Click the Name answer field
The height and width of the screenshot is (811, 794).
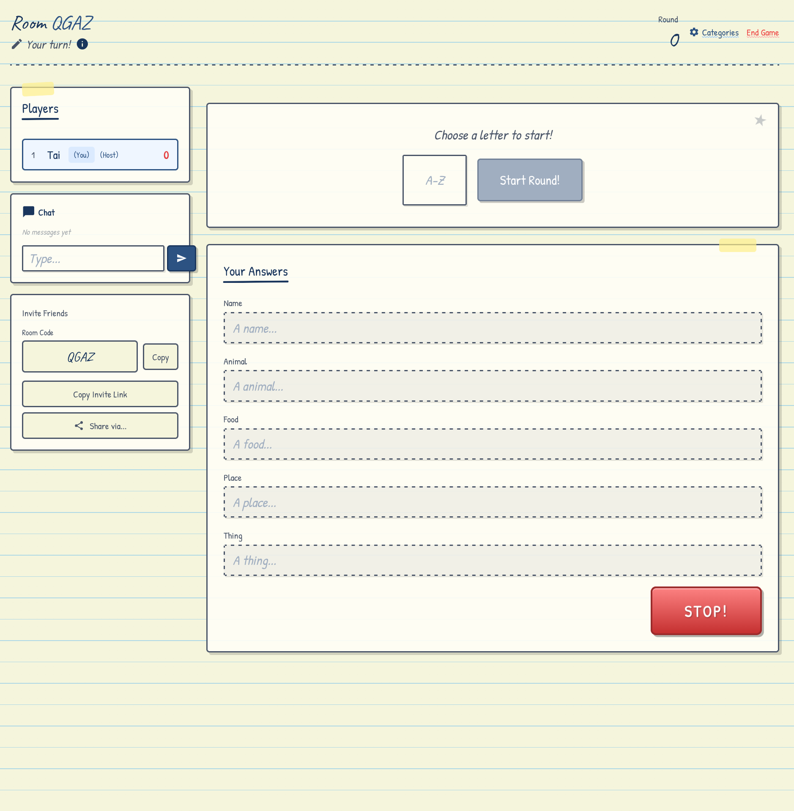point(493,329)
